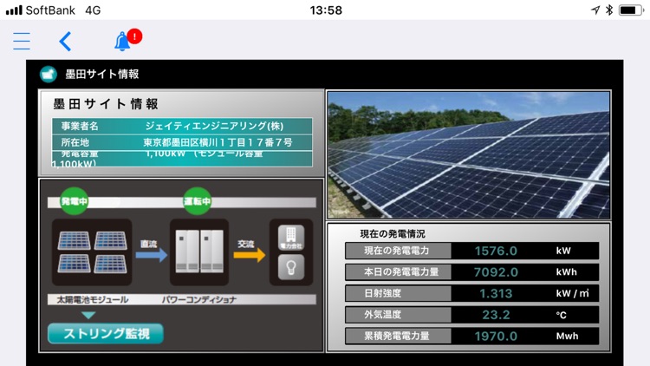Select the green 発電中 status indicator
The height and width of the screenshot is (366, 650).
(x=75, y=202)
